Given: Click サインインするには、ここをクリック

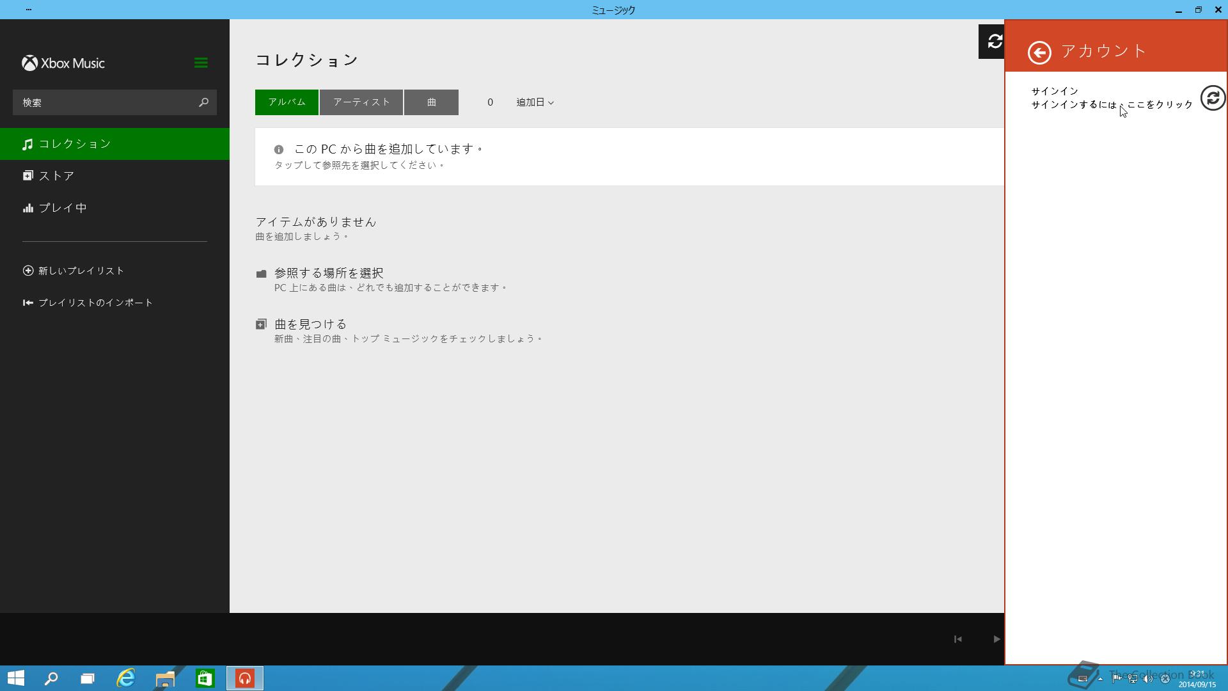Looking at the screenshot, I should 1112,105.
